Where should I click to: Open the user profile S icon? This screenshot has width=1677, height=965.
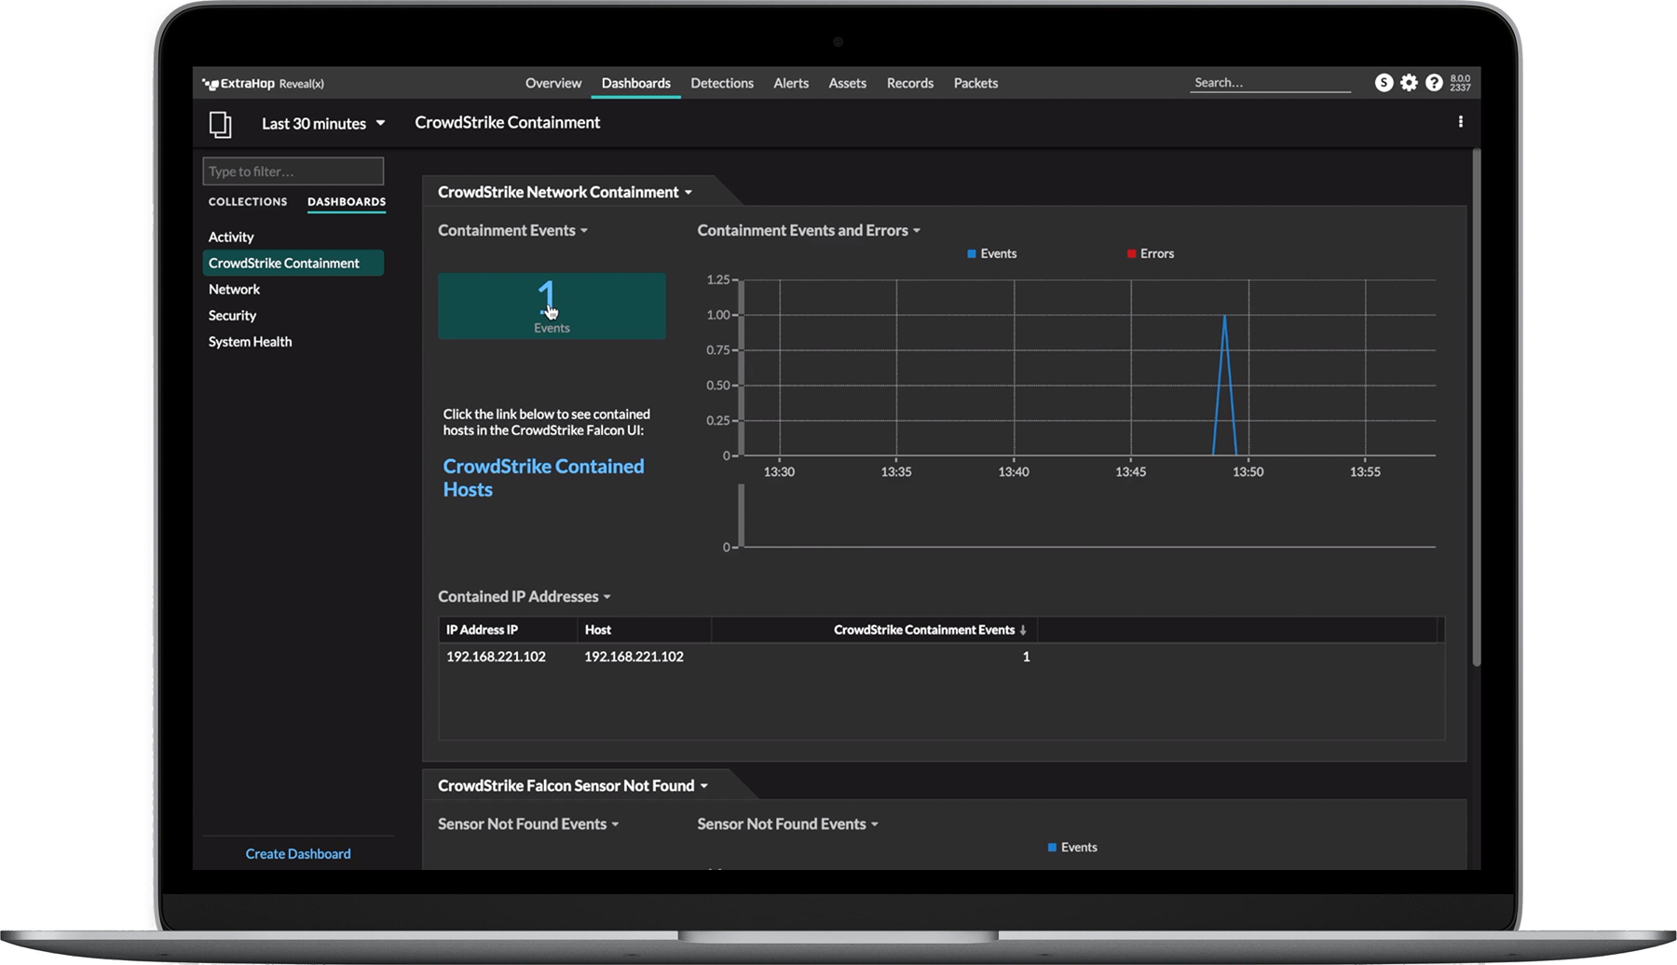(1384, 83)
